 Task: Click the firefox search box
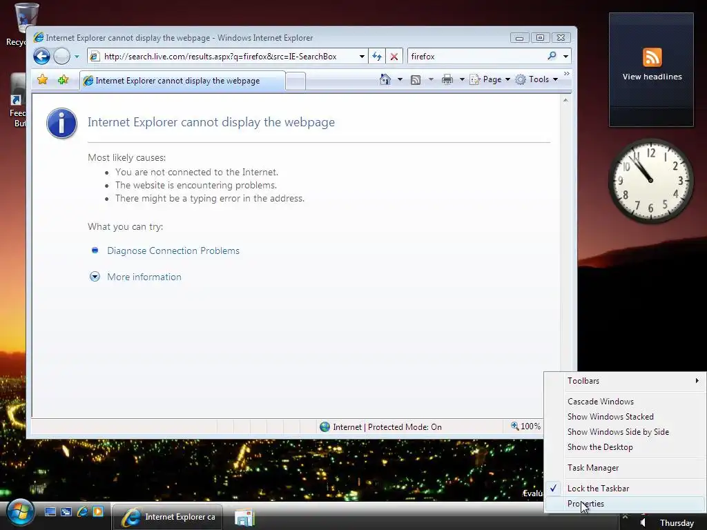[x=476, y=57]
